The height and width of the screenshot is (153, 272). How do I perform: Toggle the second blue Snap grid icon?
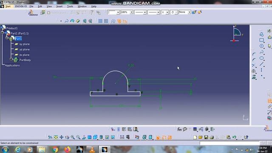(106, 21)
